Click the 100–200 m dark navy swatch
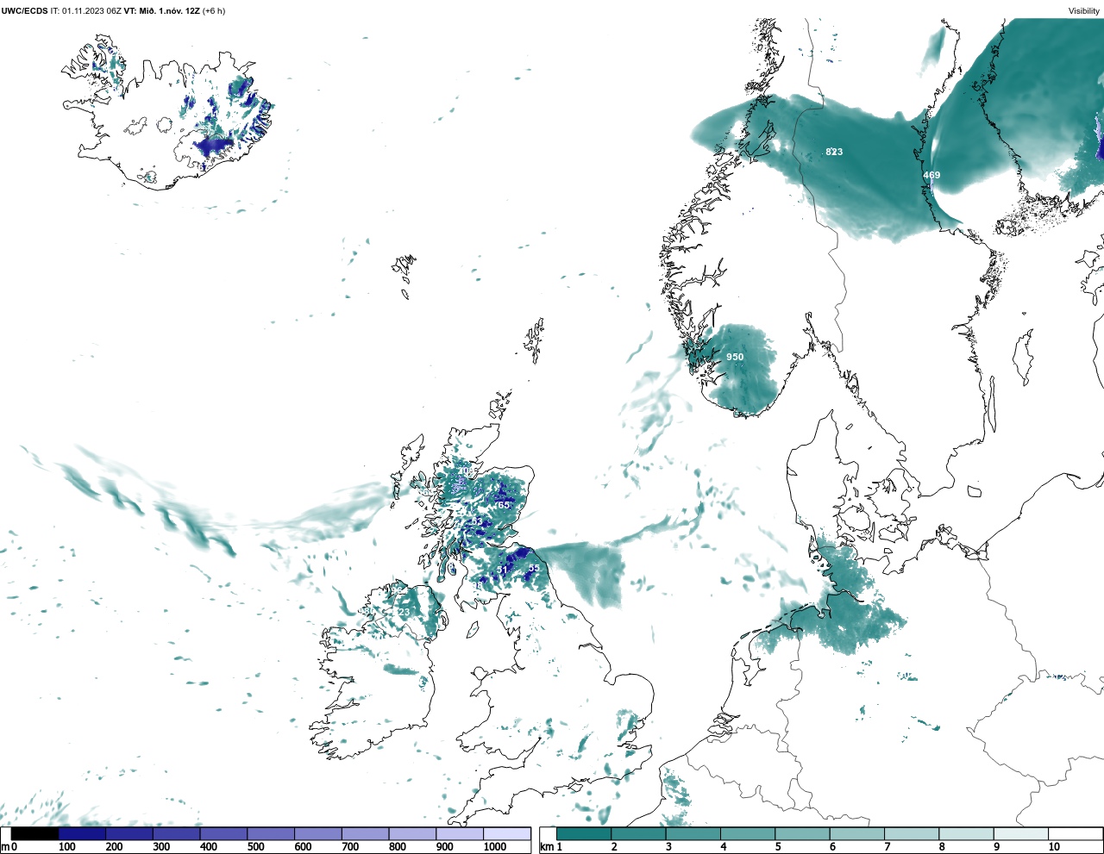Screen dimensions: 1104x854 [82, 833]
